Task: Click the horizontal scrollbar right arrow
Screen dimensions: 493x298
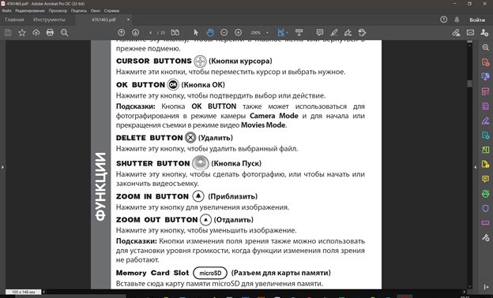Action: click(x=464, y=292)
